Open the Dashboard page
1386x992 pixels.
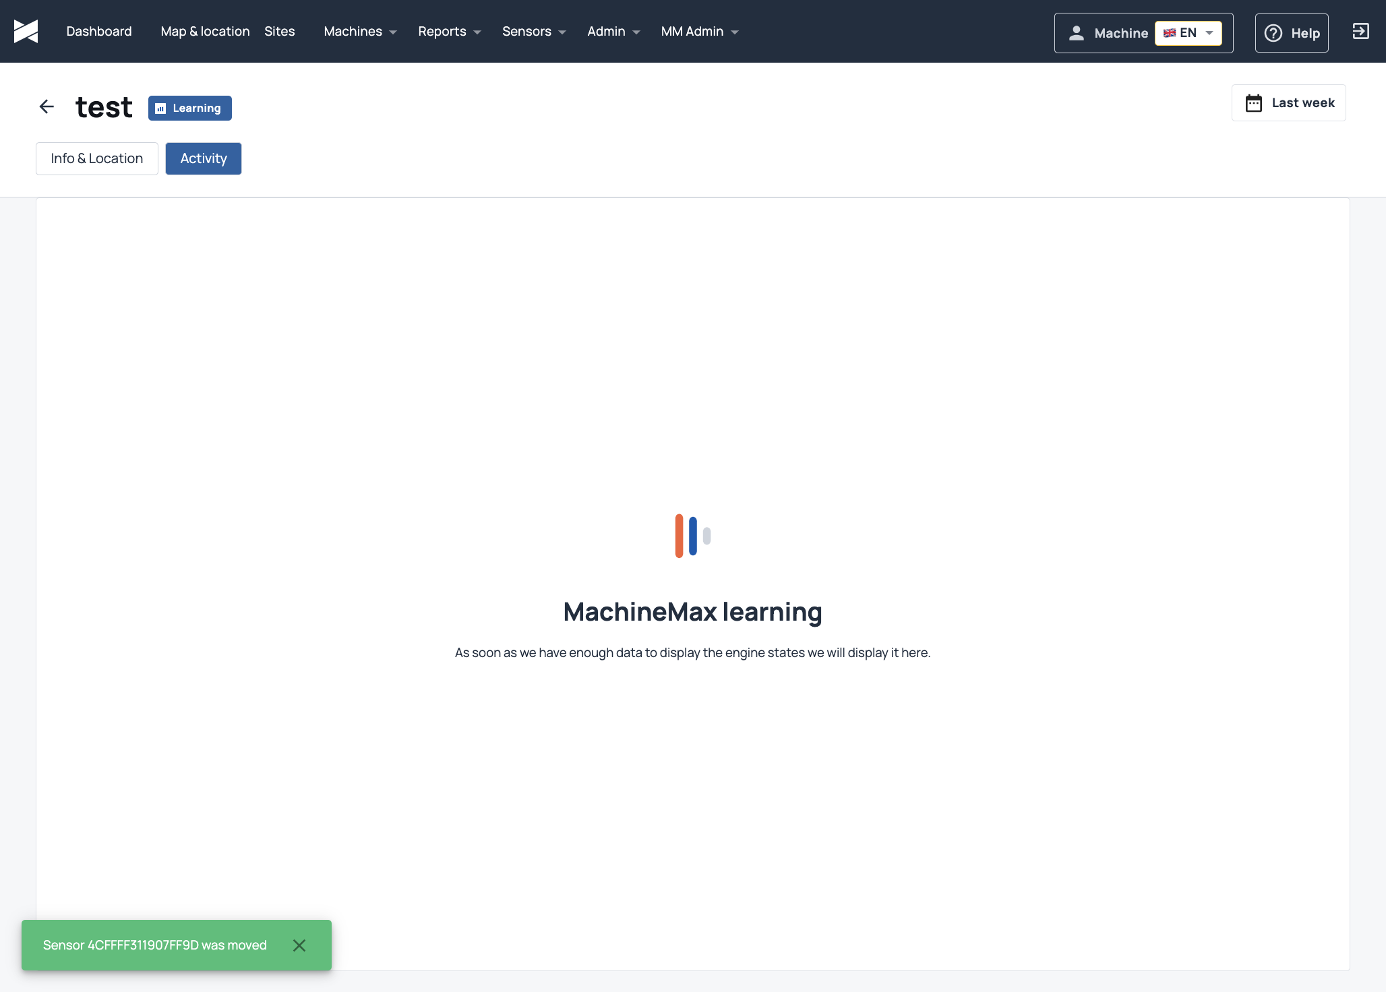(99, 31)
